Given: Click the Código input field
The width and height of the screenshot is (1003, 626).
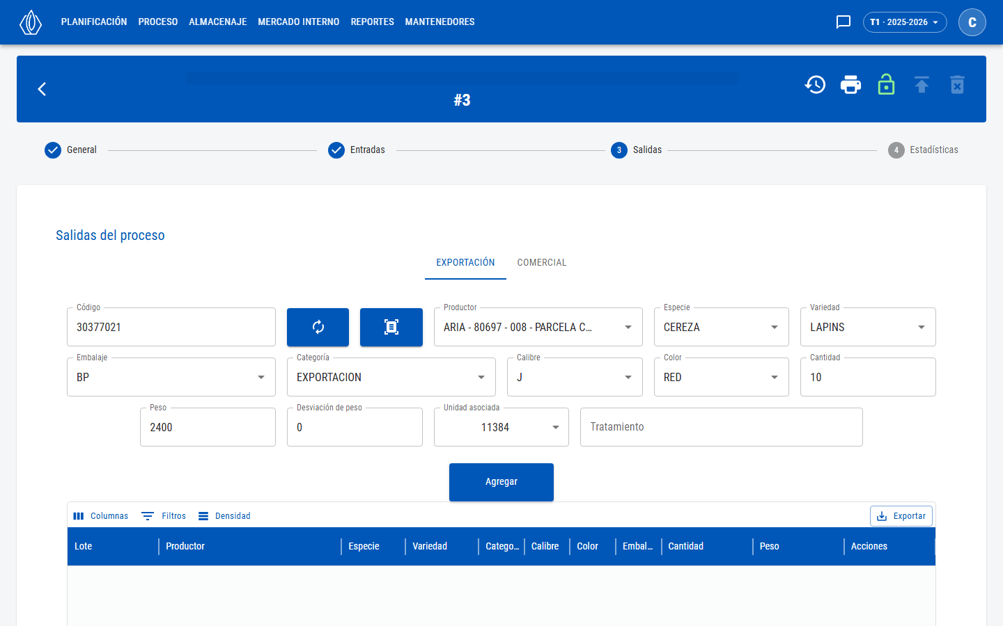Looking at the screenshot, I should [x=171, y=327].
